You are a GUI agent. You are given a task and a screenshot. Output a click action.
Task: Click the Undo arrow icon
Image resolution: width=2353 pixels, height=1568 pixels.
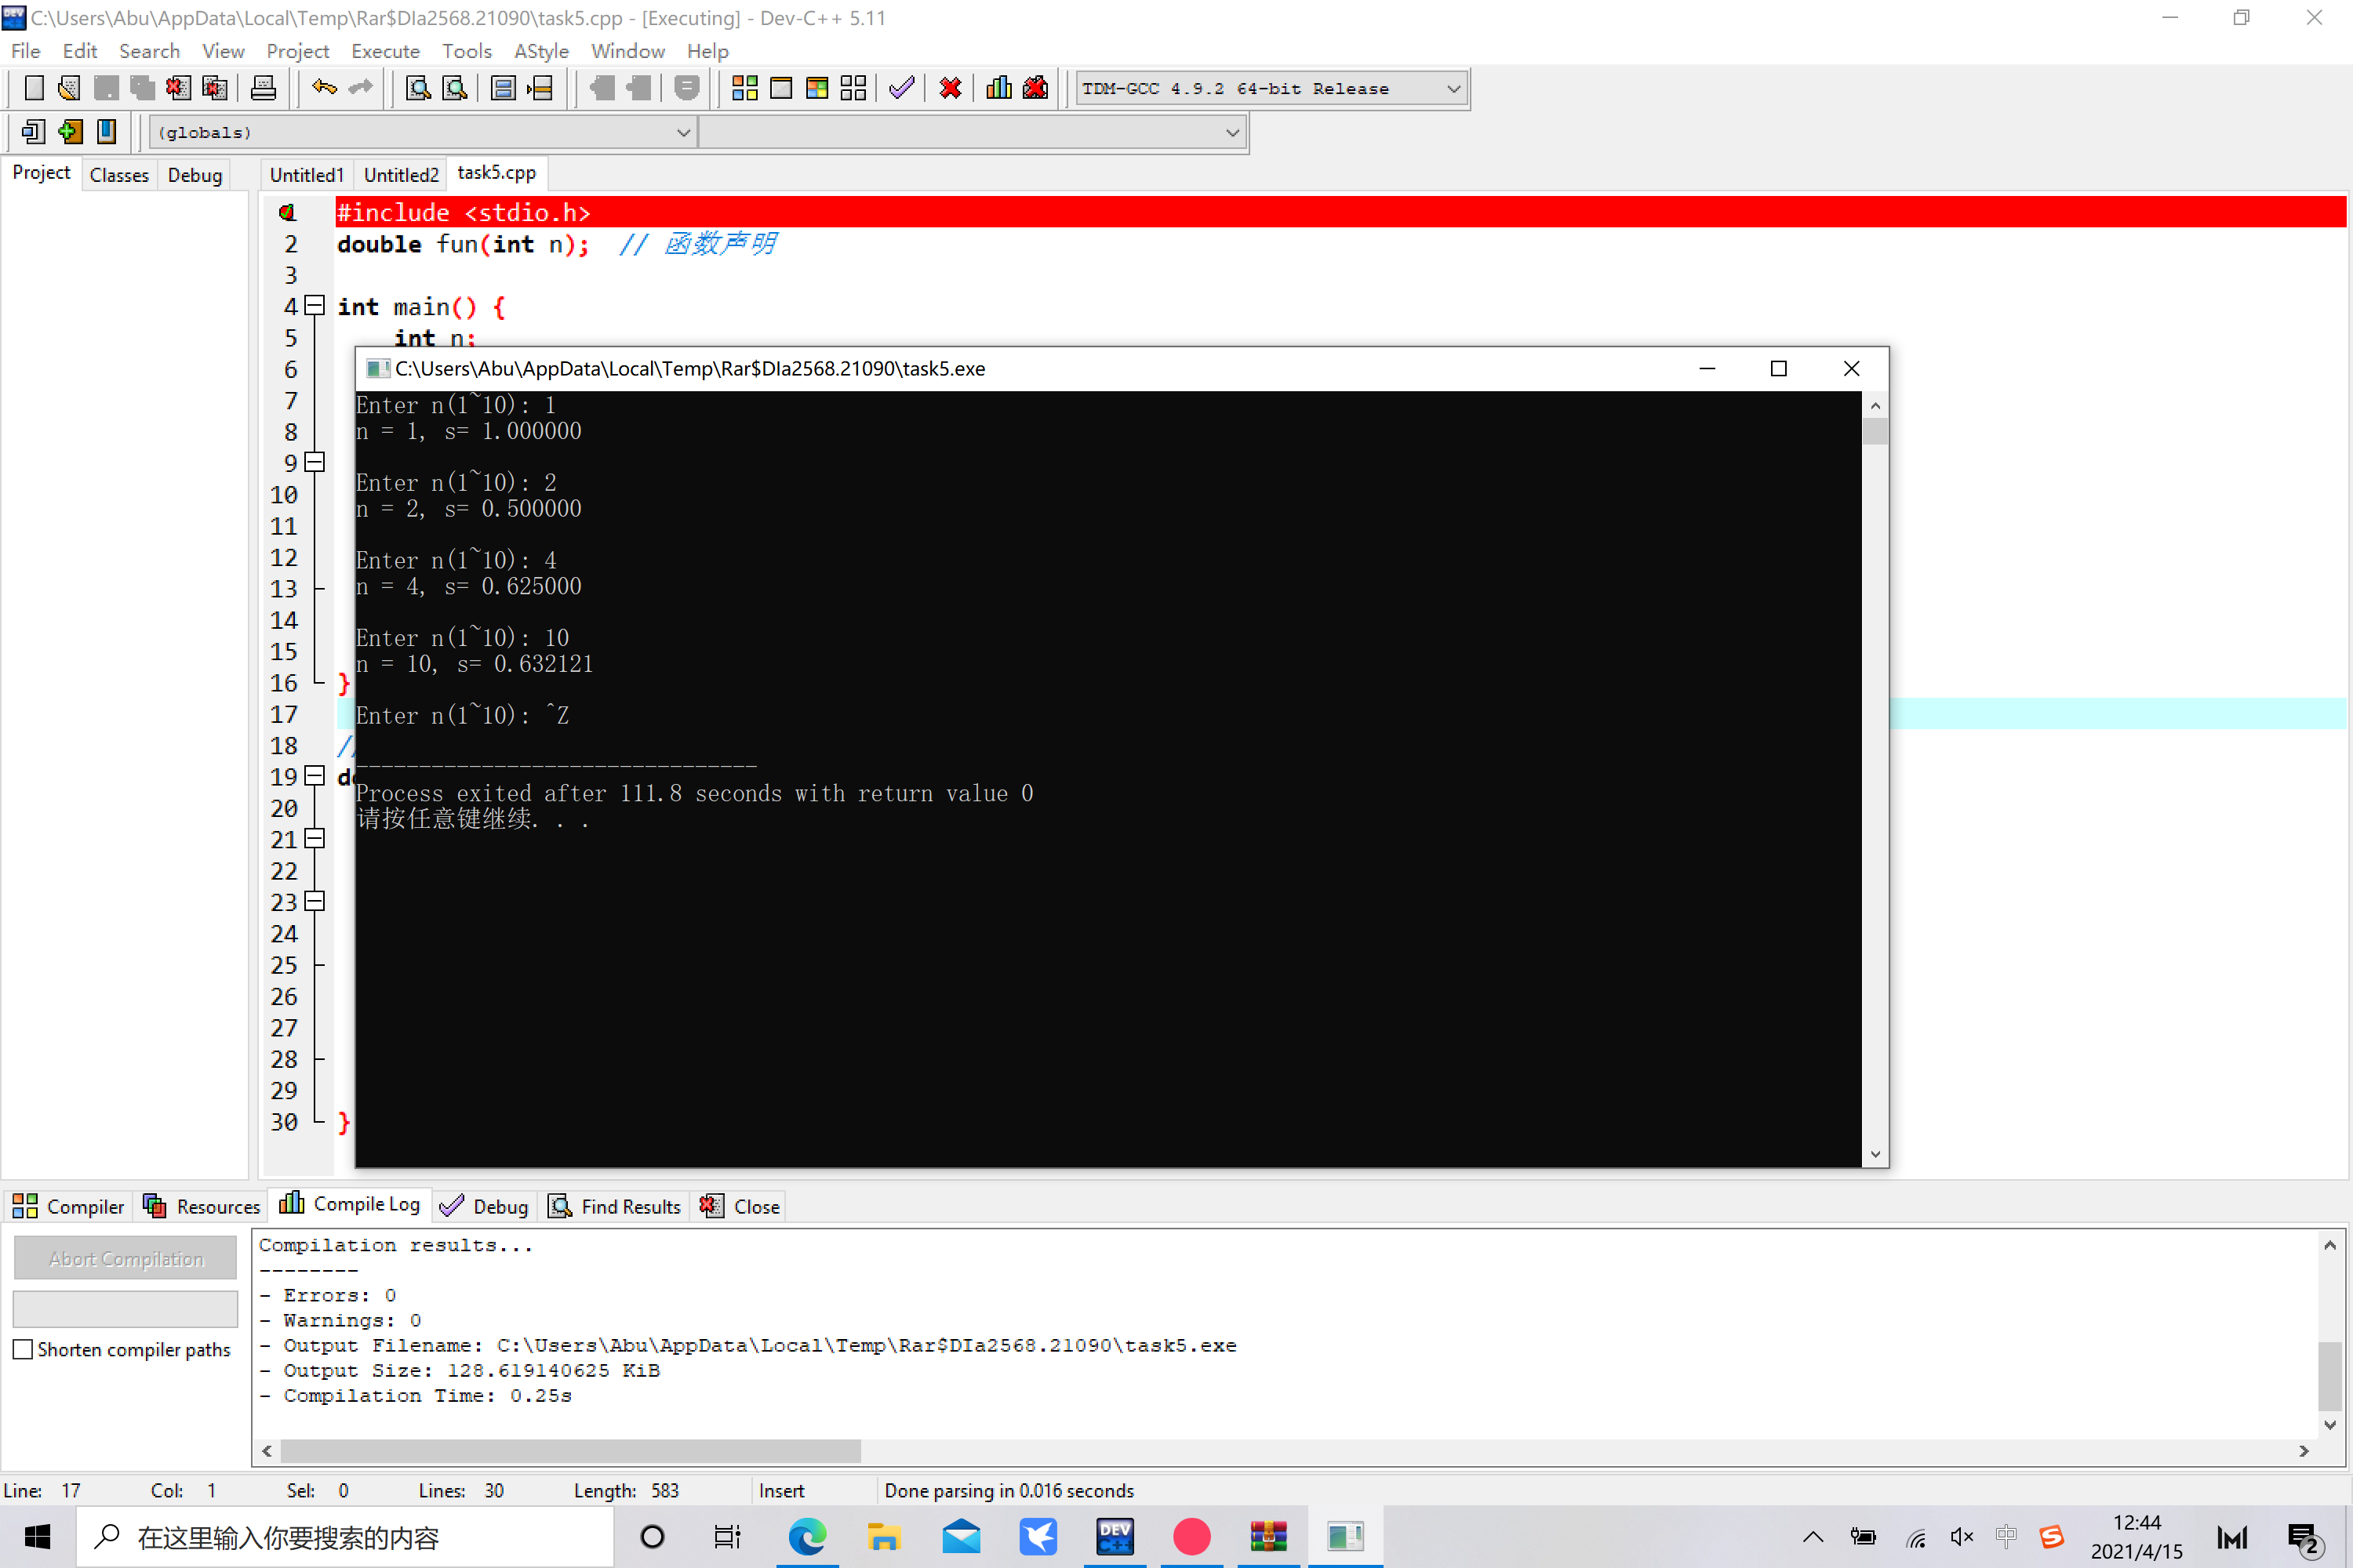coord(324,88)
